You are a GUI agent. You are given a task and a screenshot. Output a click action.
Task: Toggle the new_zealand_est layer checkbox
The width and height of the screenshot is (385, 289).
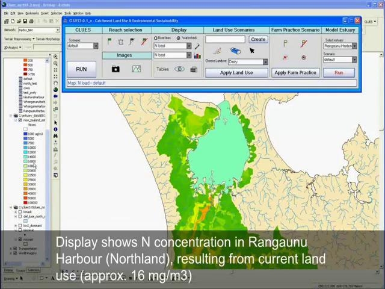(x=20, y=120)
